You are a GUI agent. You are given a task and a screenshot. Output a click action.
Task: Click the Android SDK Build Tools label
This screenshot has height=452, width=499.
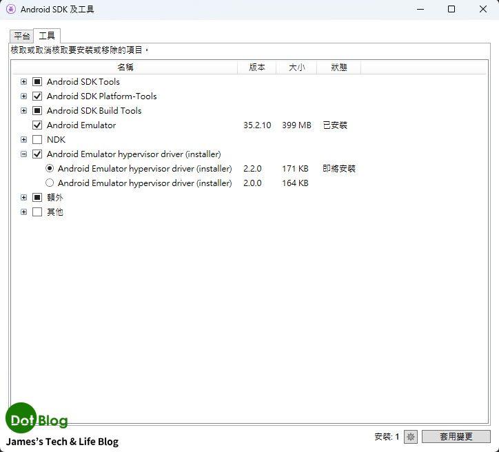pos(94,111)
